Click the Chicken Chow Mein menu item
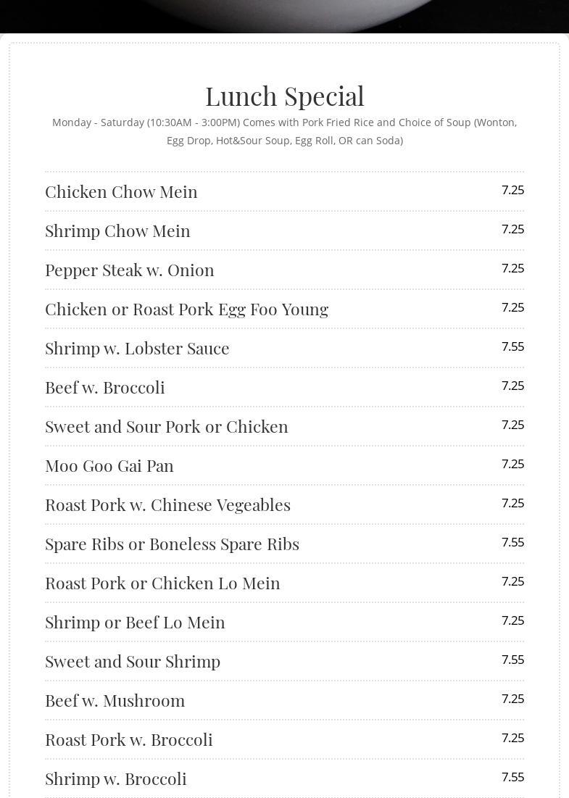This screenshot has height=798, width=569. [121, 191]
